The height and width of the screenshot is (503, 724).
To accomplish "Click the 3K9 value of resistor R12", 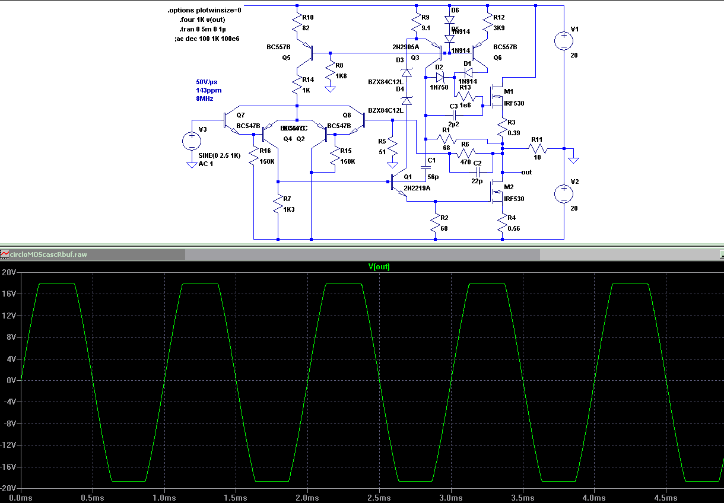I will coord(499,27).
